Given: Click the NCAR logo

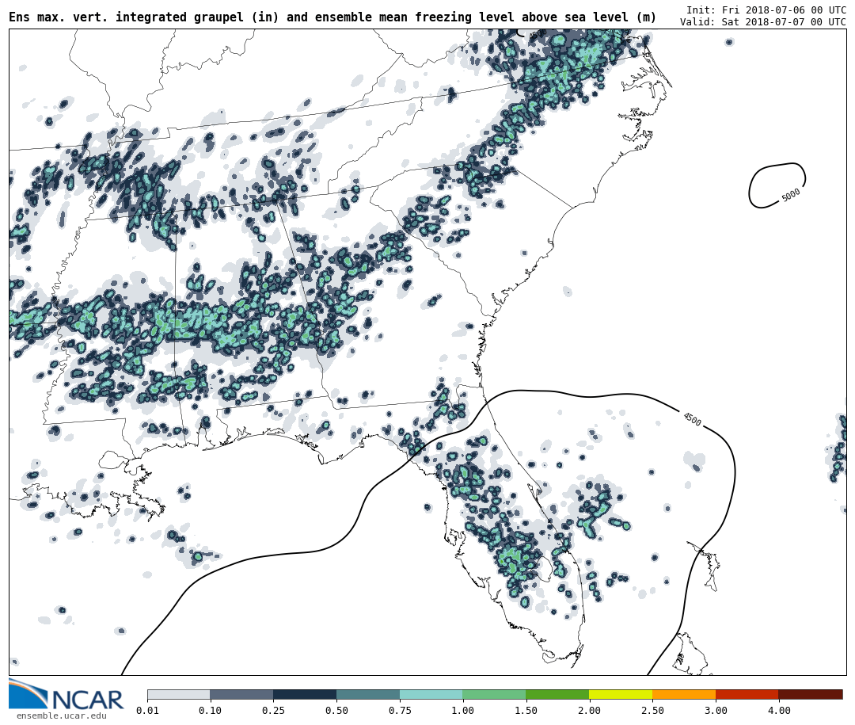Looking at the screenshot, I should 66,695.
